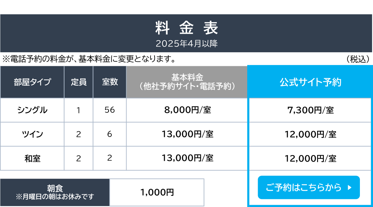Click the arrow icon on reservation button
373x207 pixels.
point(349,188)
